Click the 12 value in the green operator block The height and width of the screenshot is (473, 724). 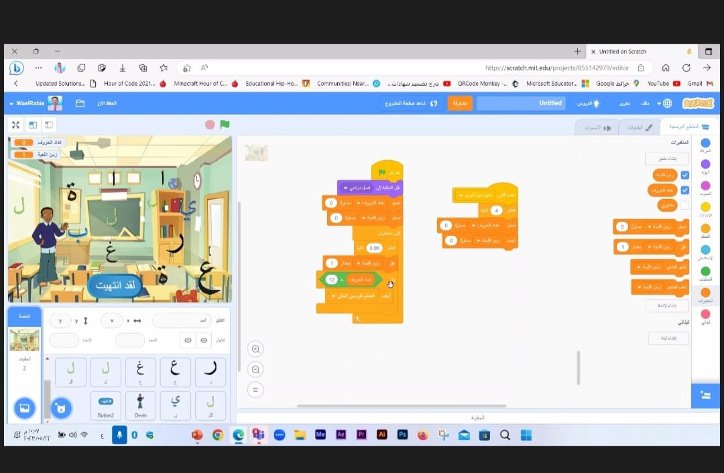point(332,279)
